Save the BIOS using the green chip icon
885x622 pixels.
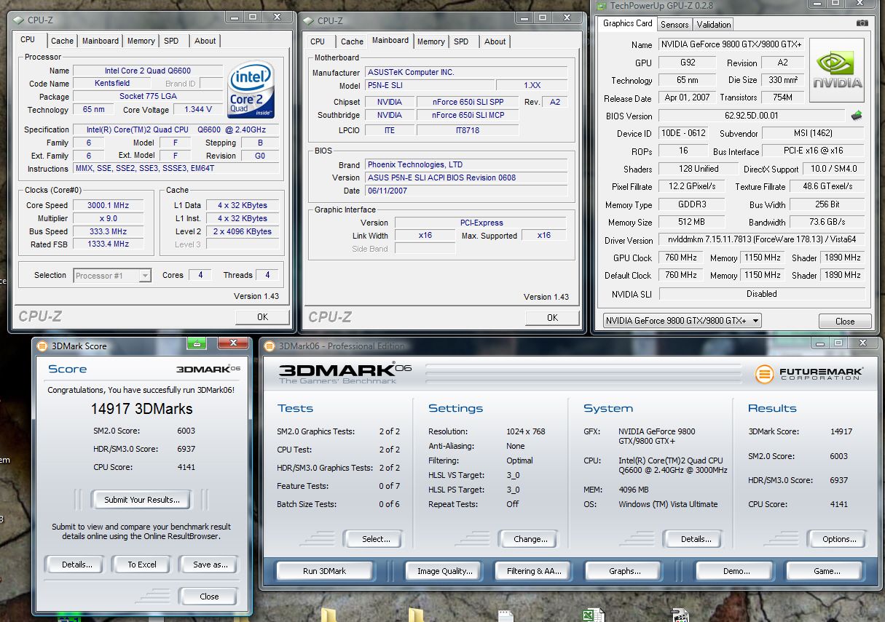[x=857, y=115]
